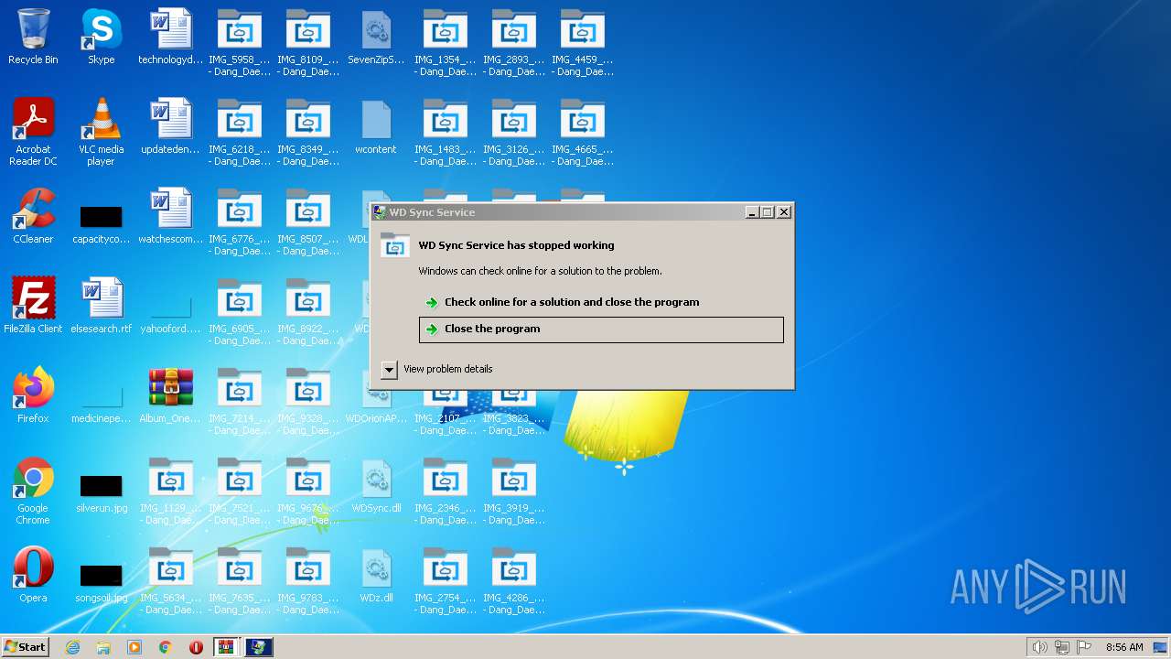This screenshot has height=659, width=1171.
Task: Open the Action Center flag icon
Action: 1083,647
